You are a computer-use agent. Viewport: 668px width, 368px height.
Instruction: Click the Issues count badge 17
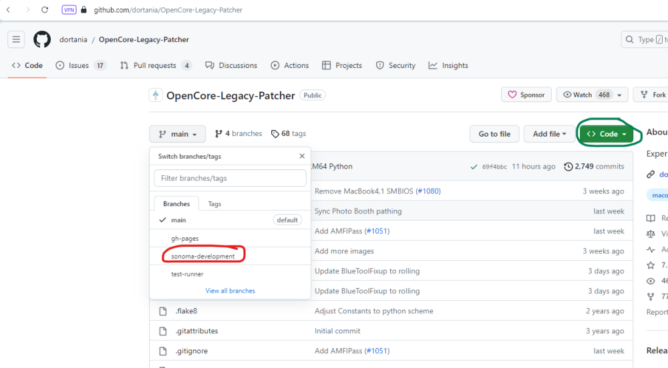[x=100, y=65]
